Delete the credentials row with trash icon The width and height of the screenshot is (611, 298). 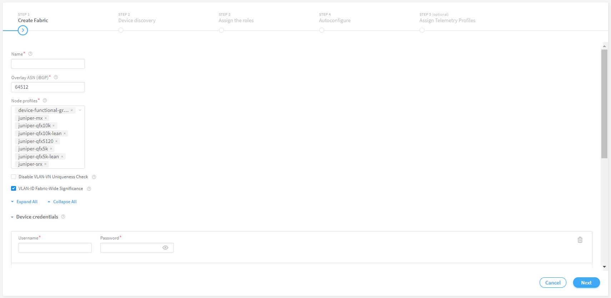(580, 240)
